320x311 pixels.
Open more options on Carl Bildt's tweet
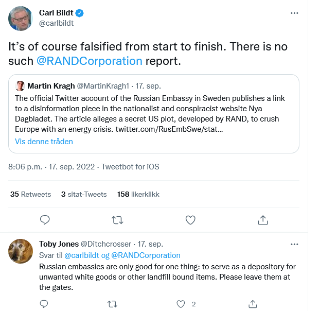point(294,13)
